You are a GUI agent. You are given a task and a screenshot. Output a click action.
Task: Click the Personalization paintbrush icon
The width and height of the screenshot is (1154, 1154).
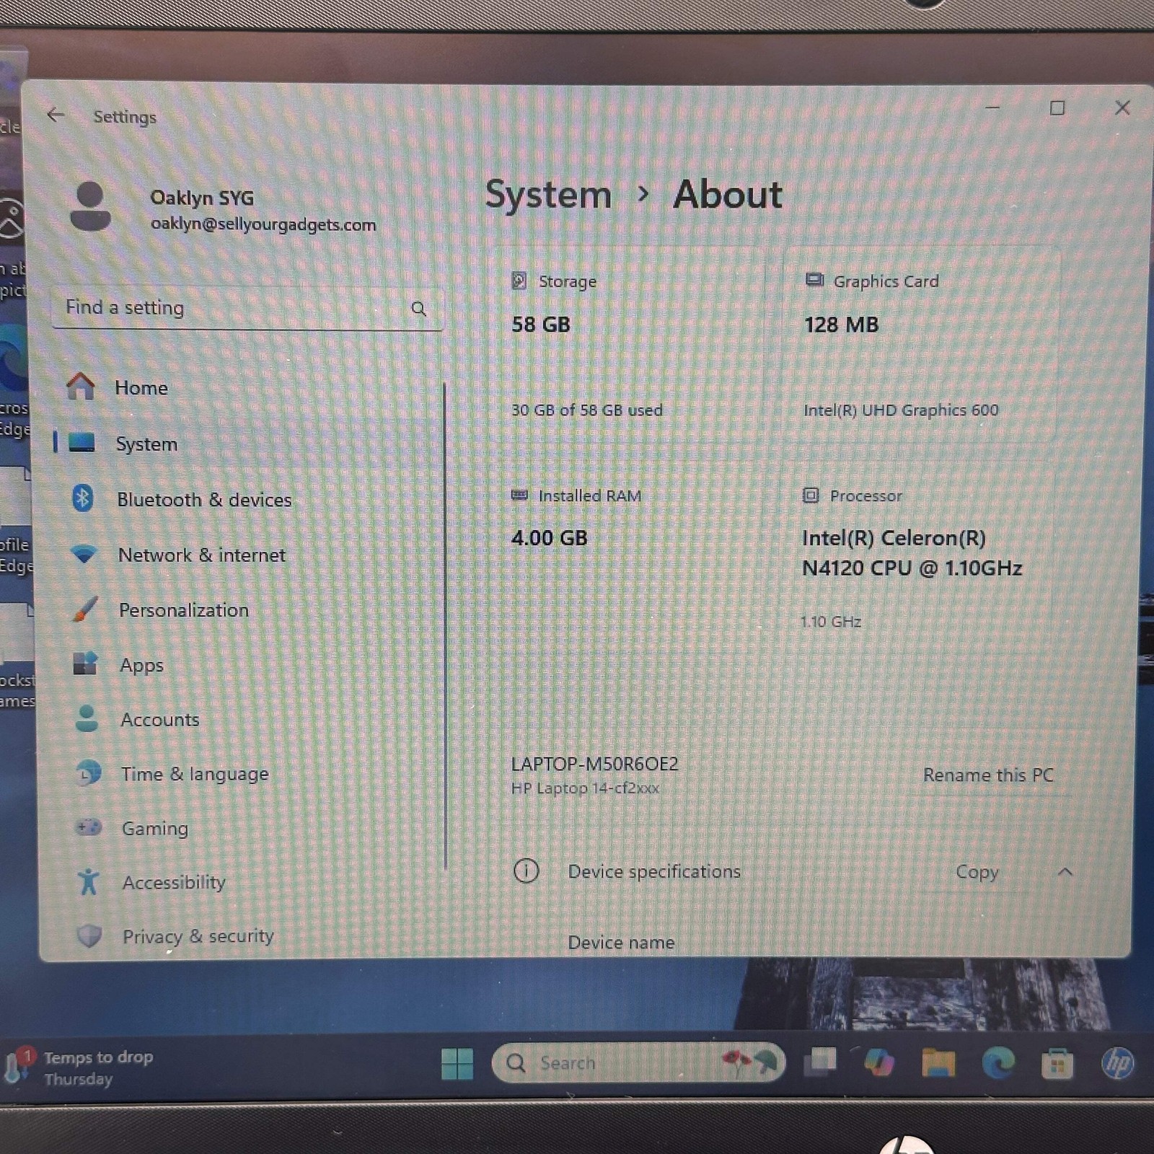coord(85,609)
